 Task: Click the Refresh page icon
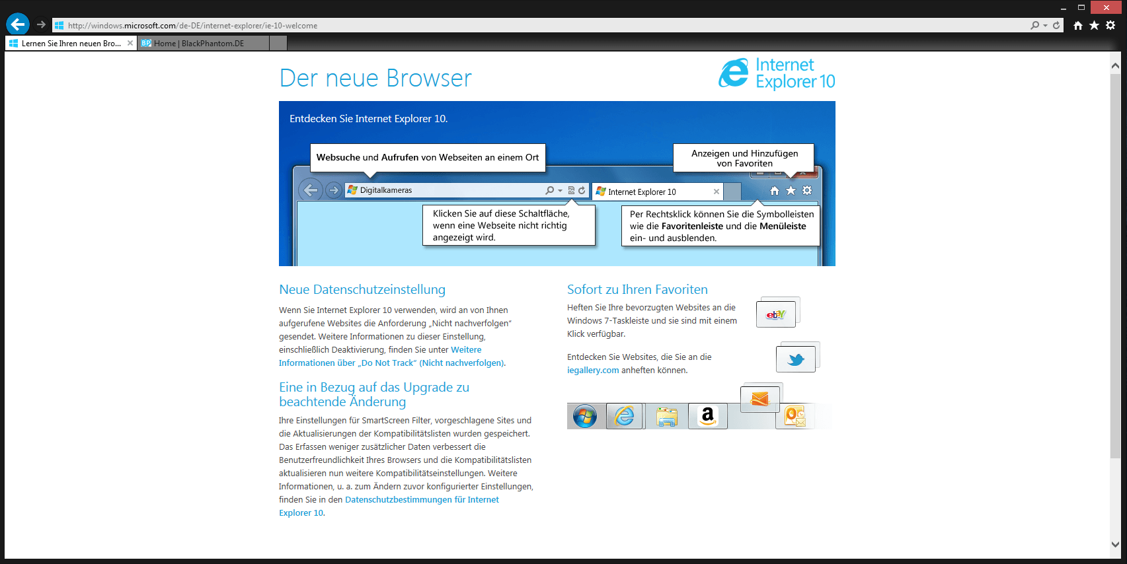click(x=1056, y=25)
